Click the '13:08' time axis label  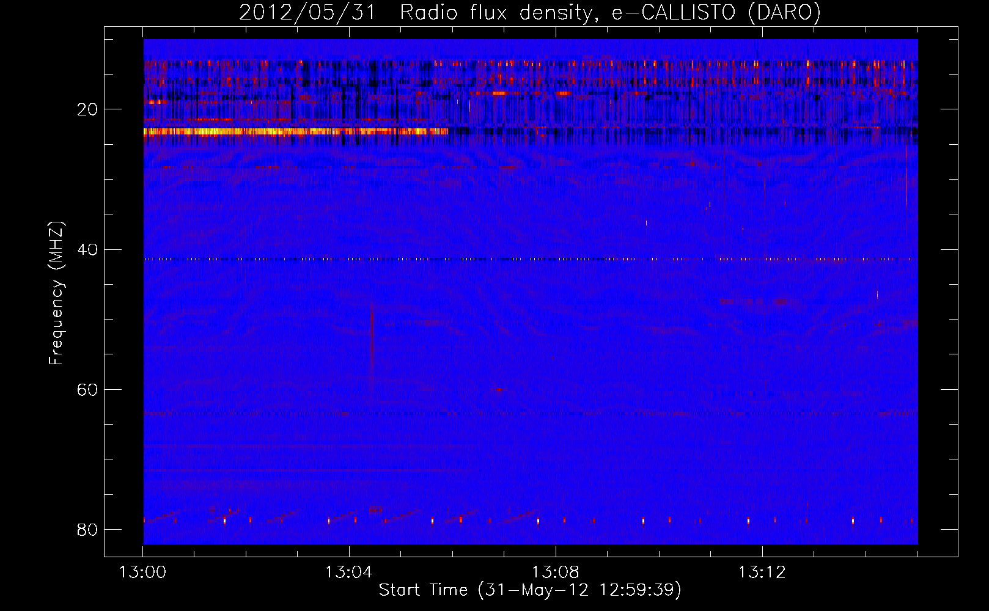[x=555, y=573]
